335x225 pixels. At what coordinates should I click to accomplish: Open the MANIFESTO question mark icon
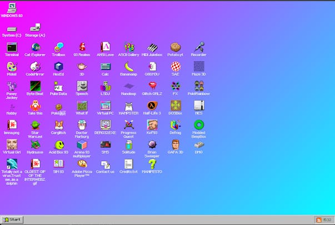[x=152, y=164]
